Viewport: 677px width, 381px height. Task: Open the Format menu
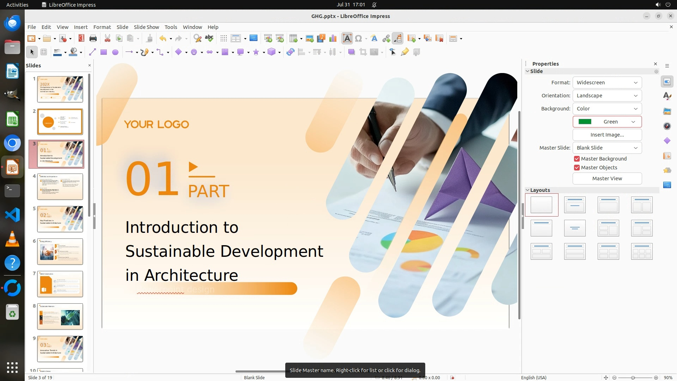(x=102, y=27)
